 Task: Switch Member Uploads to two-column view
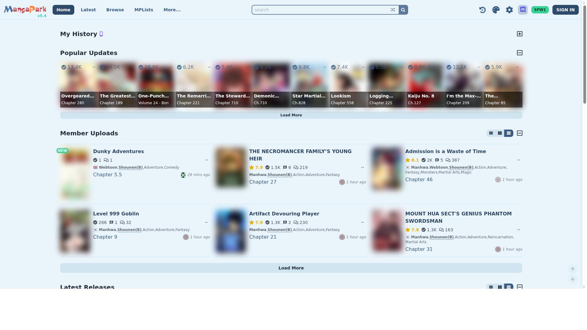(x=500, y=133)
